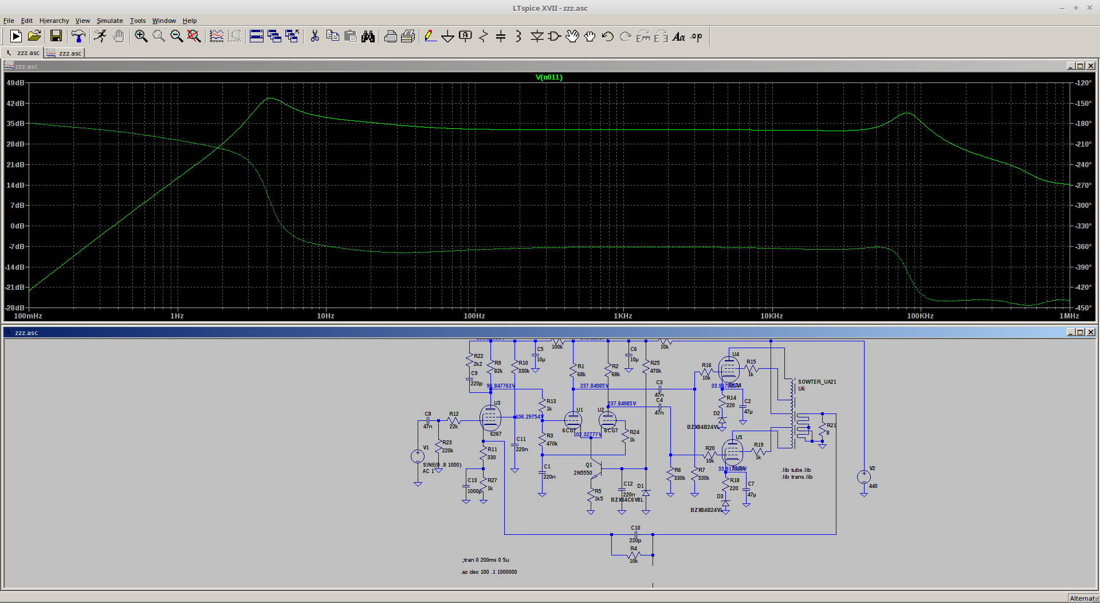The height and width of the screenshot is (603, 1100).
Task: Open the View menu
Action: point(82,21)
